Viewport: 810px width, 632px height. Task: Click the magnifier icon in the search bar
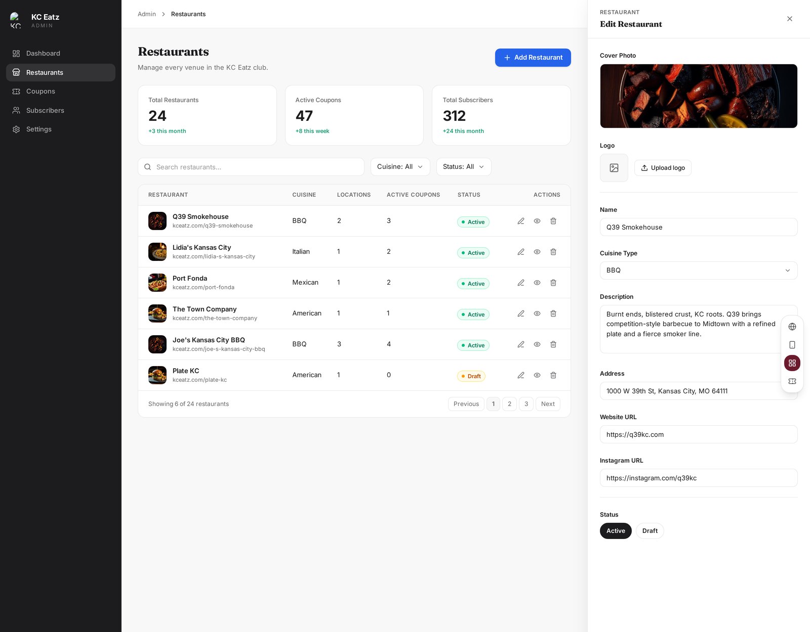tap(148, 167)
